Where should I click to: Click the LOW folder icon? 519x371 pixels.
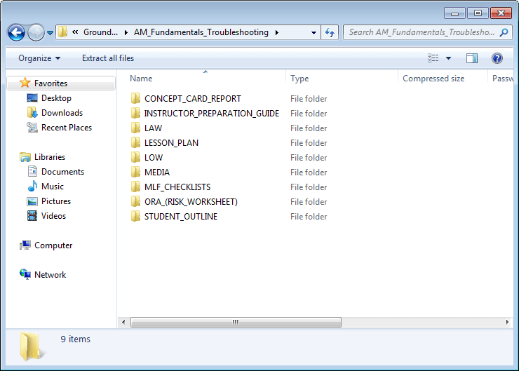click(x=135, y=157)
